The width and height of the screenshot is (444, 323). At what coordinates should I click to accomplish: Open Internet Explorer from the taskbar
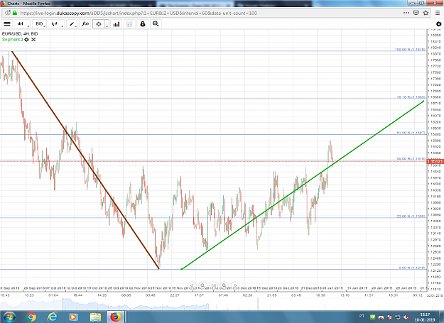click(53, 317)
